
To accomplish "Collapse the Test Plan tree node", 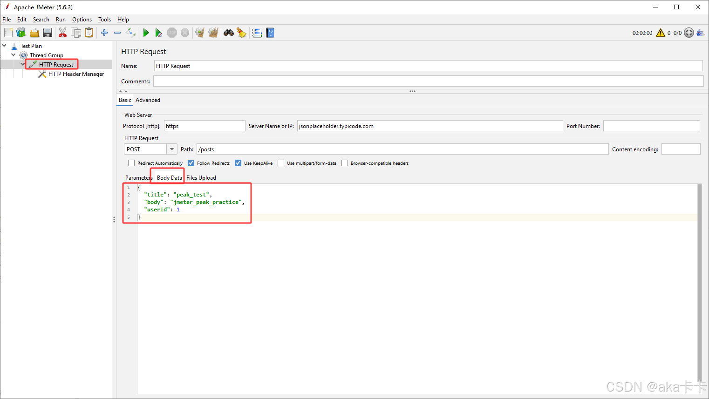I will [x=4, y=46].
